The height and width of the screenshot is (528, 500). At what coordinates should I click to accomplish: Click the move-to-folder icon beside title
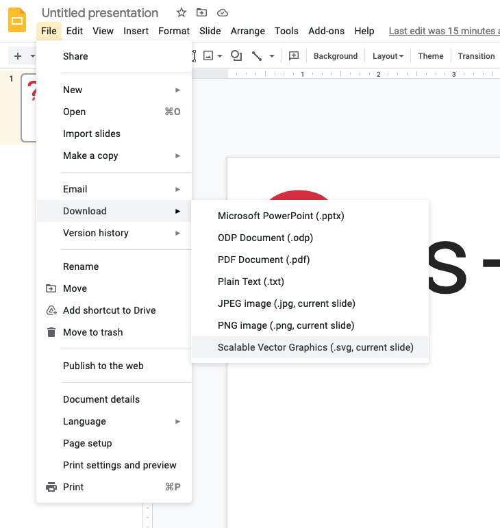(201, 13)
